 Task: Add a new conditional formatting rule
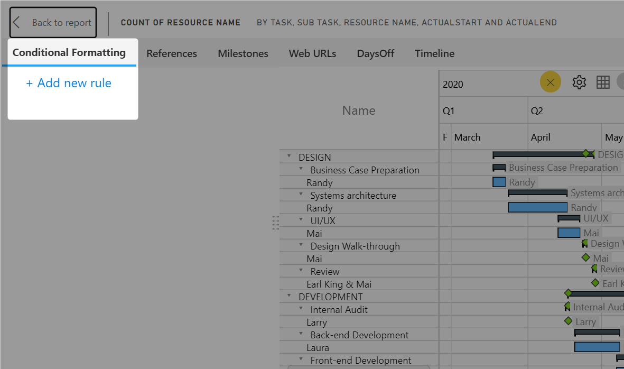pyautogui.click(x=69, y=83)
